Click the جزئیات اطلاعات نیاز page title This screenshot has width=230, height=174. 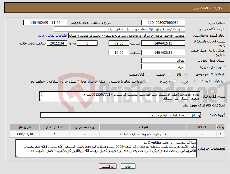[x=208, y=8]
